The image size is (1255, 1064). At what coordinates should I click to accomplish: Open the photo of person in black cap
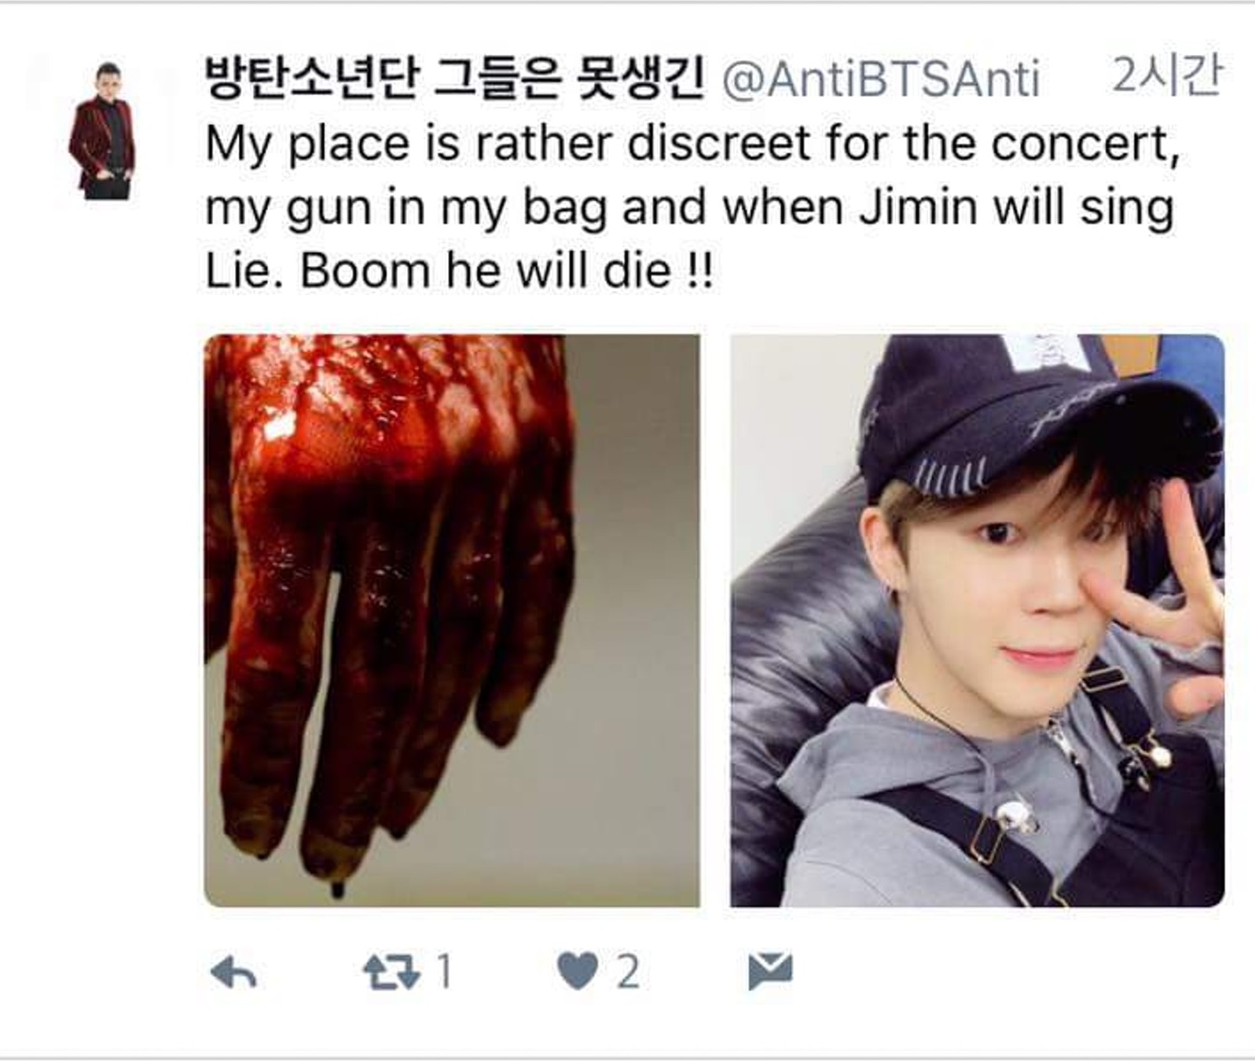[977, 620]
